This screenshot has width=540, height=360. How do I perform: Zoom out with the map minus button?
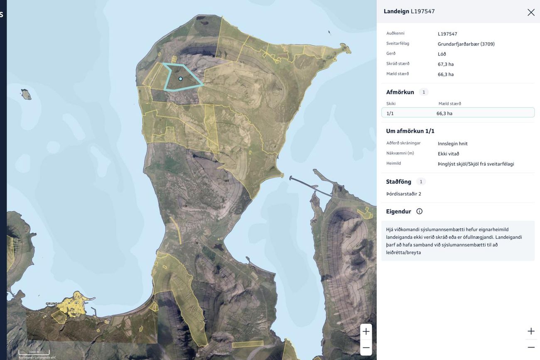tap(366, 348)
